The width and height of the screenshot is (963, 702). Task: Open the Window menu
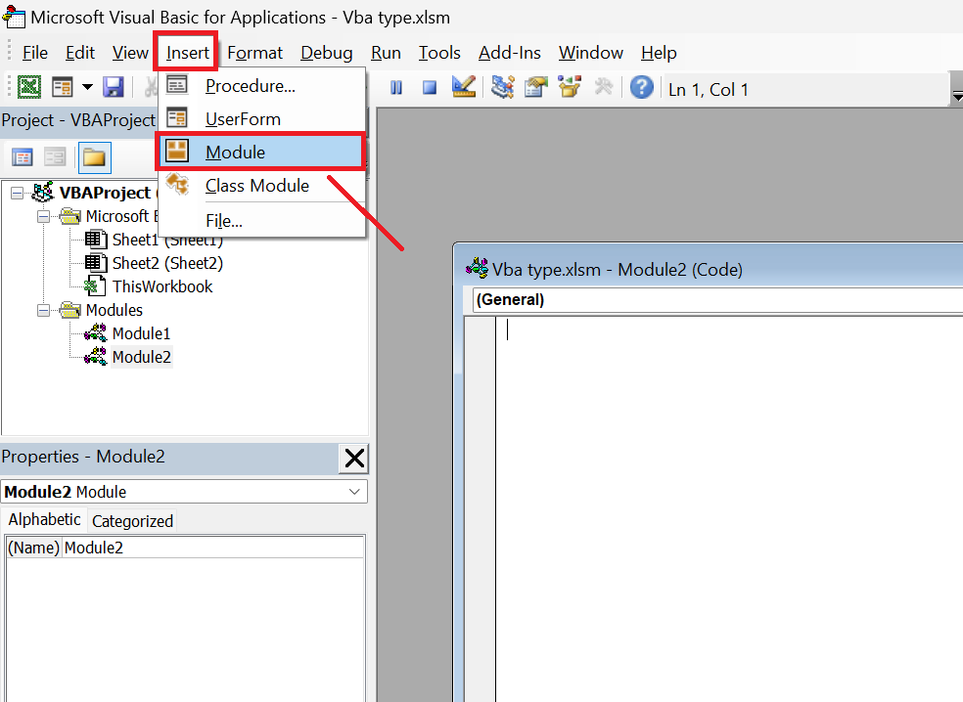tap(591, 53)
